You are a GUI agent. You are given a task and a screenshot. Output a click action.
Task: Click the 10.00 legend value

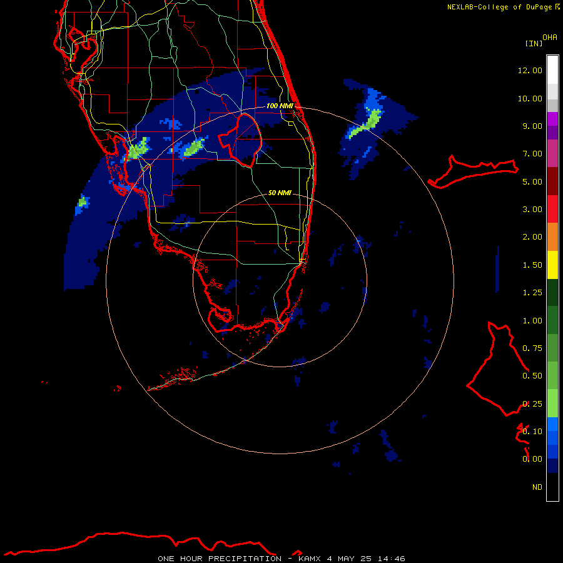(530, 98)
